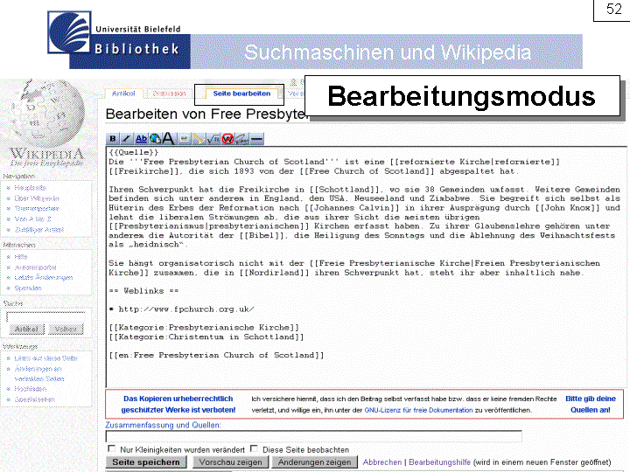
Task: Open GNU-Lizenz für freie Dokumentation link
Action: point(418,410)
